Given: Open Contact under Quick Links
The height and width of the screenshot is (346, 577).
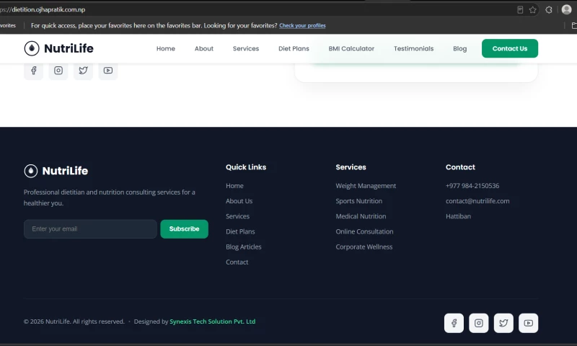Looking at the screenshot, I should pyautogui.click(x=237, y=262).
